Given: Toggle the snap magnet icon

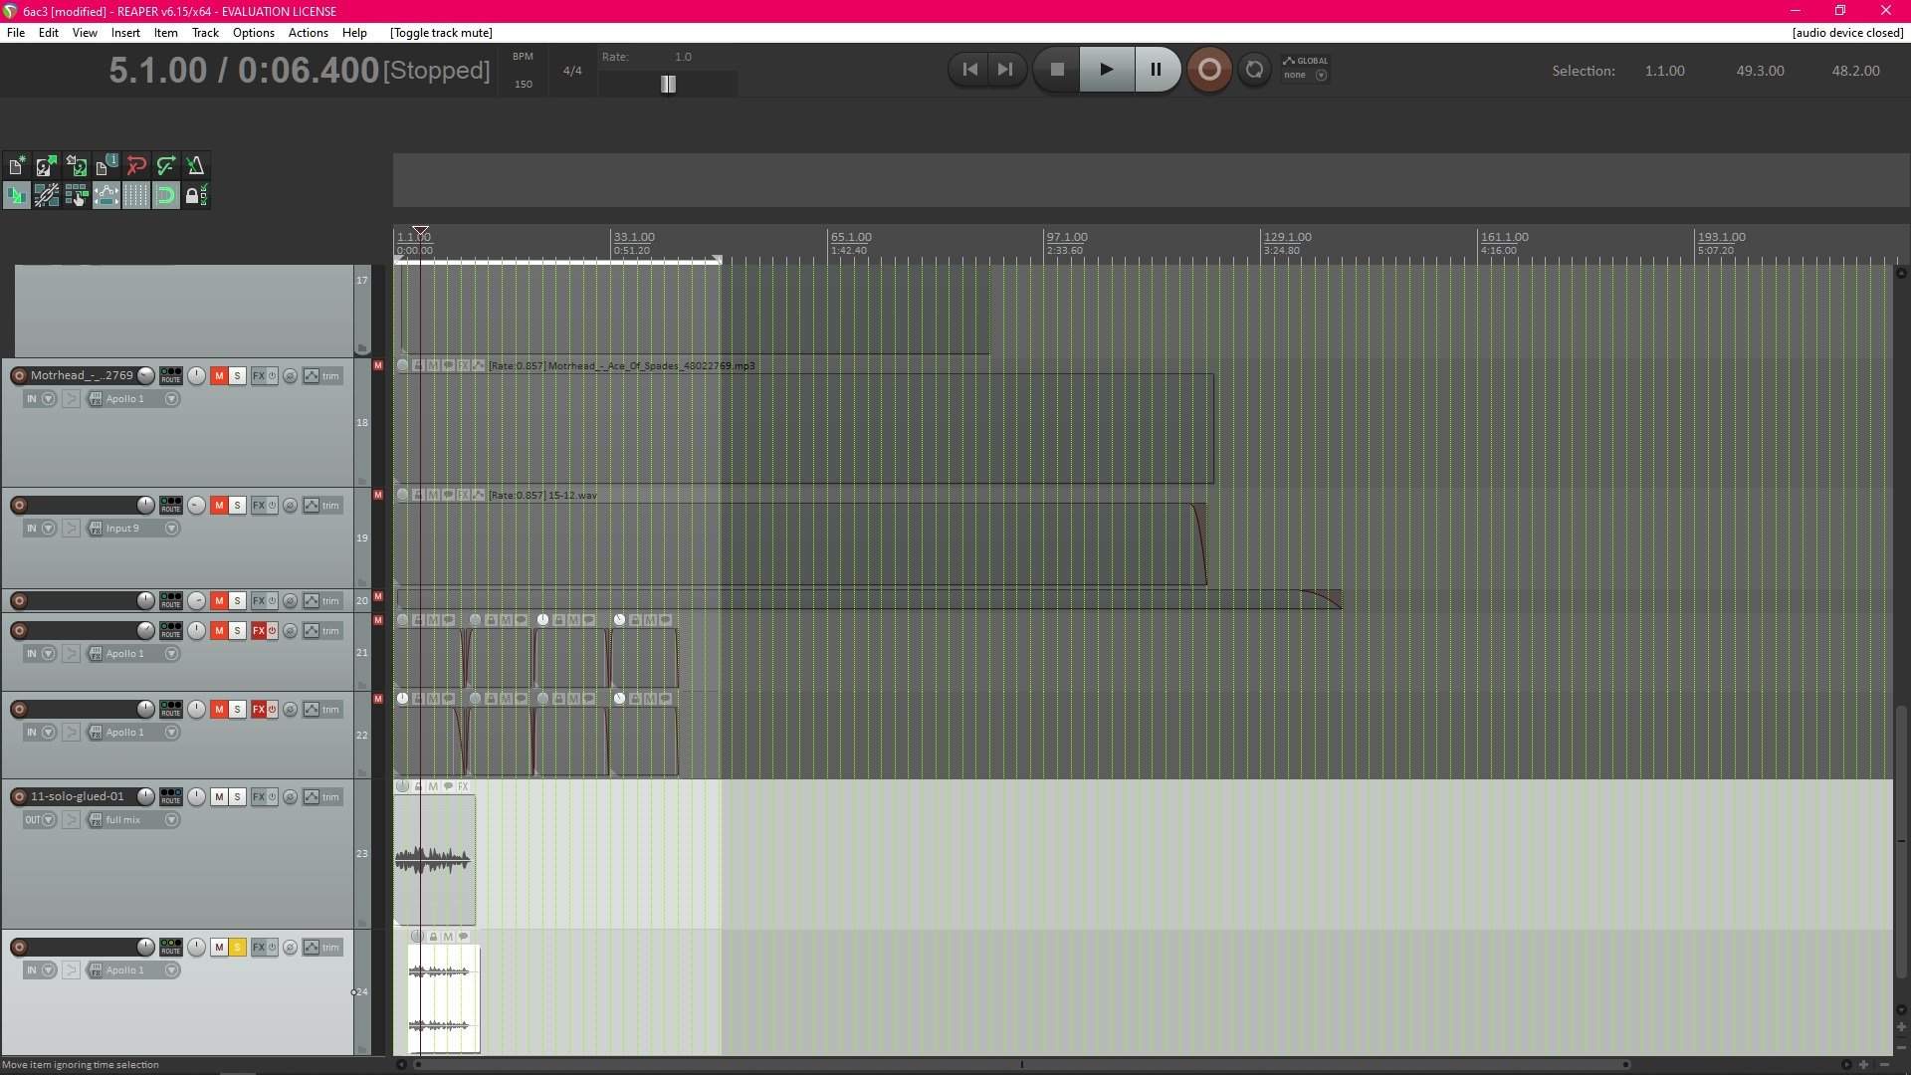Looking at the screenshot, I should pyautogui.click(x=166, y=196).
